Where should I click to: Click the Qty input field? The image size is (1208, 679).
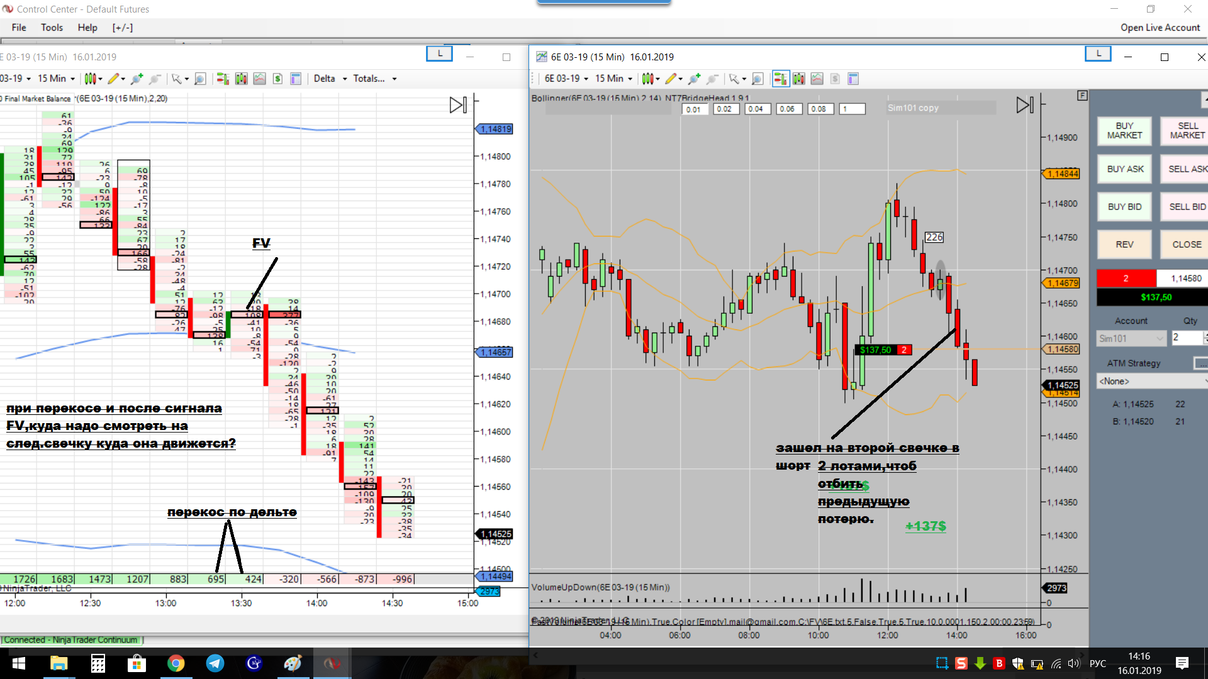click(1185, 338)
